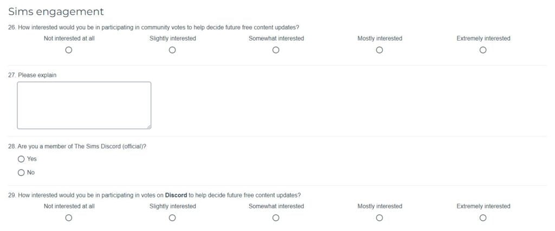Select 'Mostly interested' for Discord votes question
Viewport: 555px width, 231px height.
379,218
